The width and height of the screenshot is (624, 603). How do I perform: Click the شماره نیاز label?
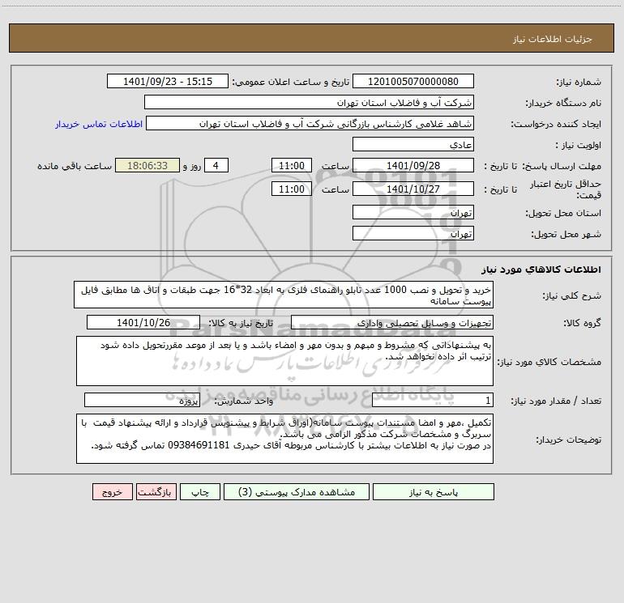point(579,82)
